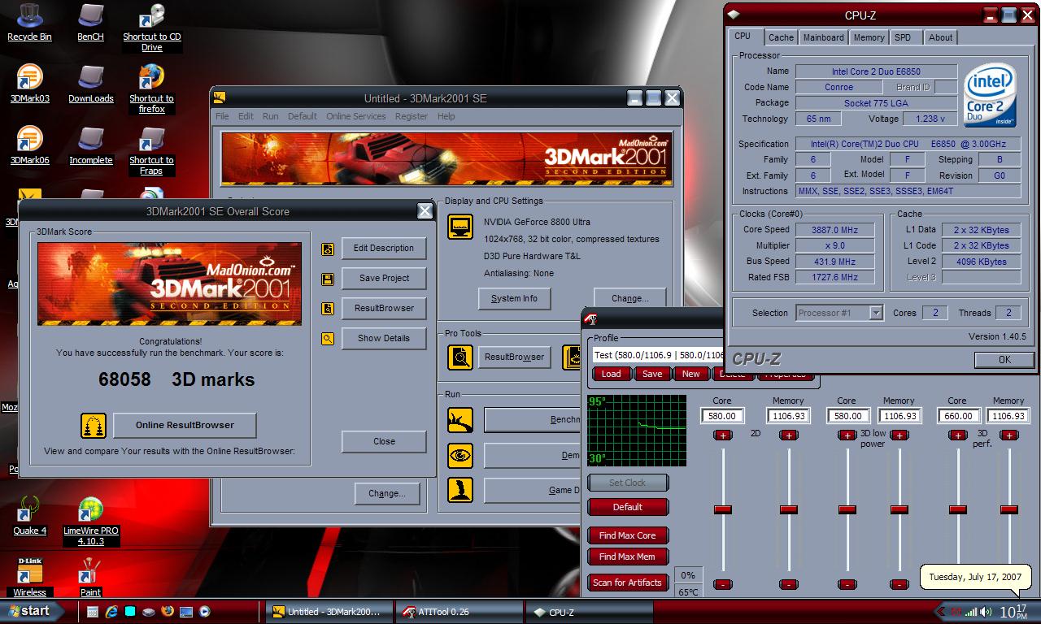This screenshot has width=1041, height=624.
Task: Click the floppy icon beside Save Project
Action: (x=328, y=279)
